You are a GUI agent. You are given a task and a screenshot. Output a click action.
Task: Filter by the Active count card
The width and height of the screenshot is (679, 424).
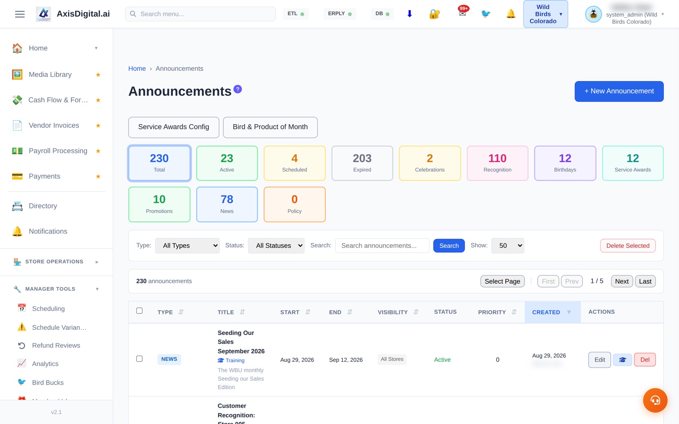[x=227, y=163]
